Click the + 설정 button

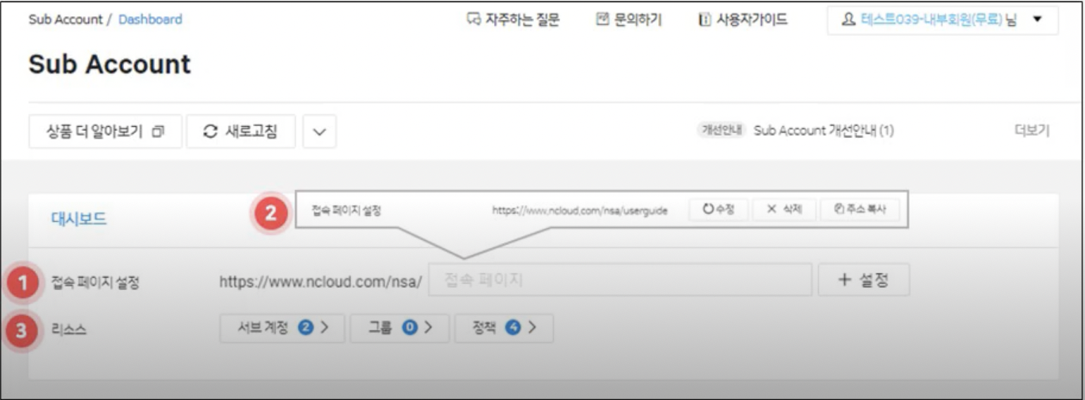point(863,280)
